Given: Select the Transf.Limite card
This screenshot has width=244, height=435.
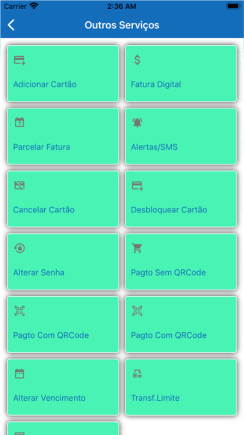Looking at the screenshot, I should click(181, 387).
